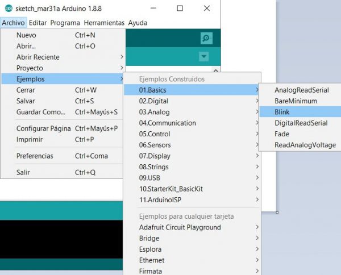Load the Fade example sketch
The width and height of the screenshot is (341, 275).
point(300,134)
